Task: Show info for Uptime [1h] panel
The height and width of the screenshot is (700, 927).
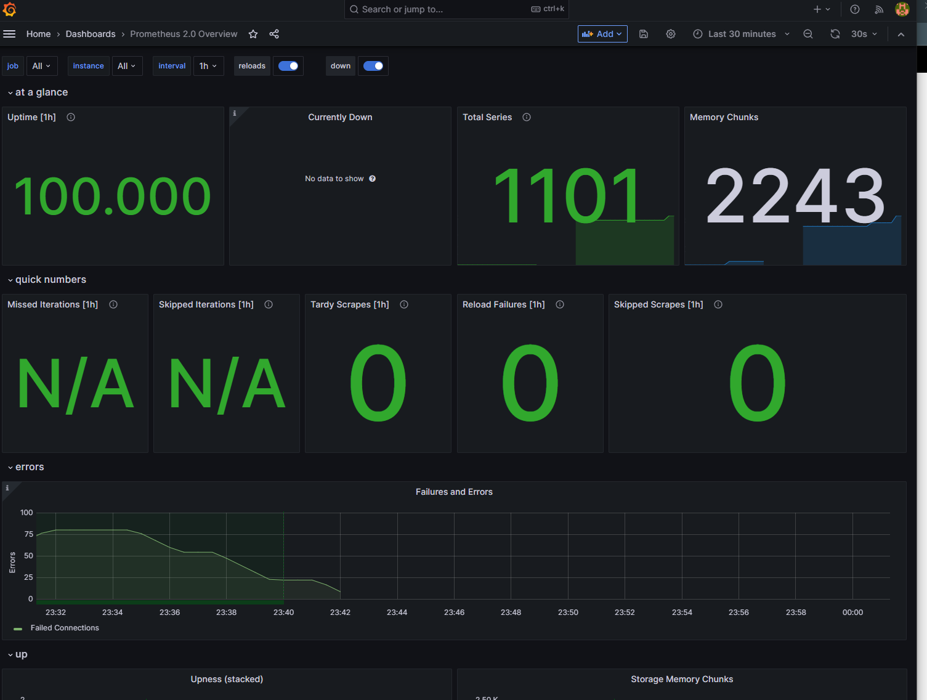Action: coord(71,117)
